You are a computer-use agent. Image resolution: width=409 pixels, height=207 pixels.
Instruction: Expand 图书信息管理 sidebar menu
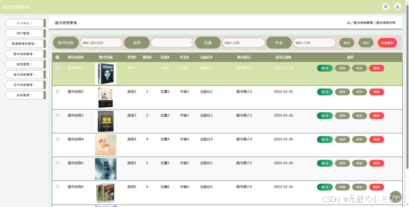[x=25, y=54]
